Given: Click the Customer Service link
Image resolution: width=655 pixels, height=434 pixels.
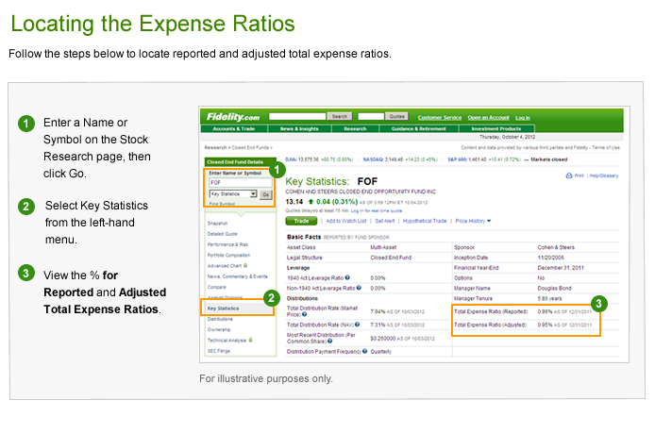Looking at the screenshot, I should point(439,116).
